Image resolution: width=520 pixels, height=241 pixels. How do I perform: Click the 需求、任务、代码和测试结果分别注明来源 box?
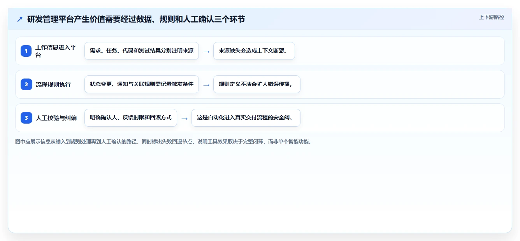[142, 51]
